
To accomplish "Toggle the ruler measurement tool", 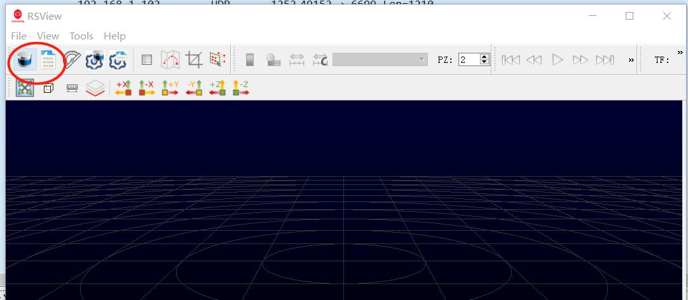I will coord(72,88).
